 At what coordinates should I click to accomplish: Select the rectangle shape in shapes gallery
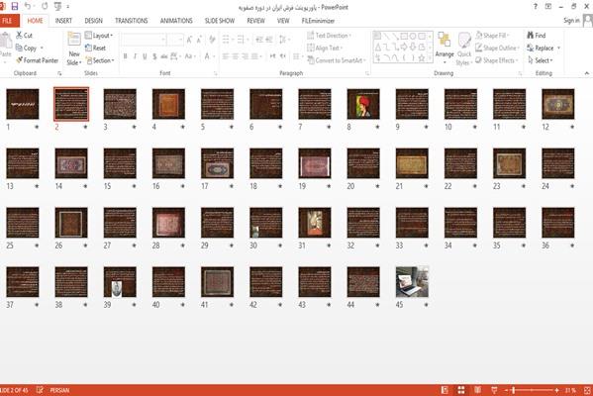(404, 37)
